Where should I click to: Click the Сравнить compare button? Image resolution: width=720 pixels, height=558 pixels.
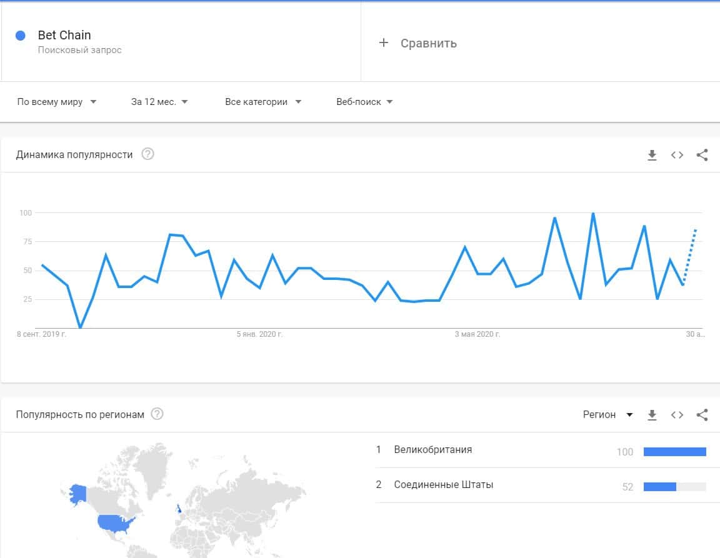428,43
